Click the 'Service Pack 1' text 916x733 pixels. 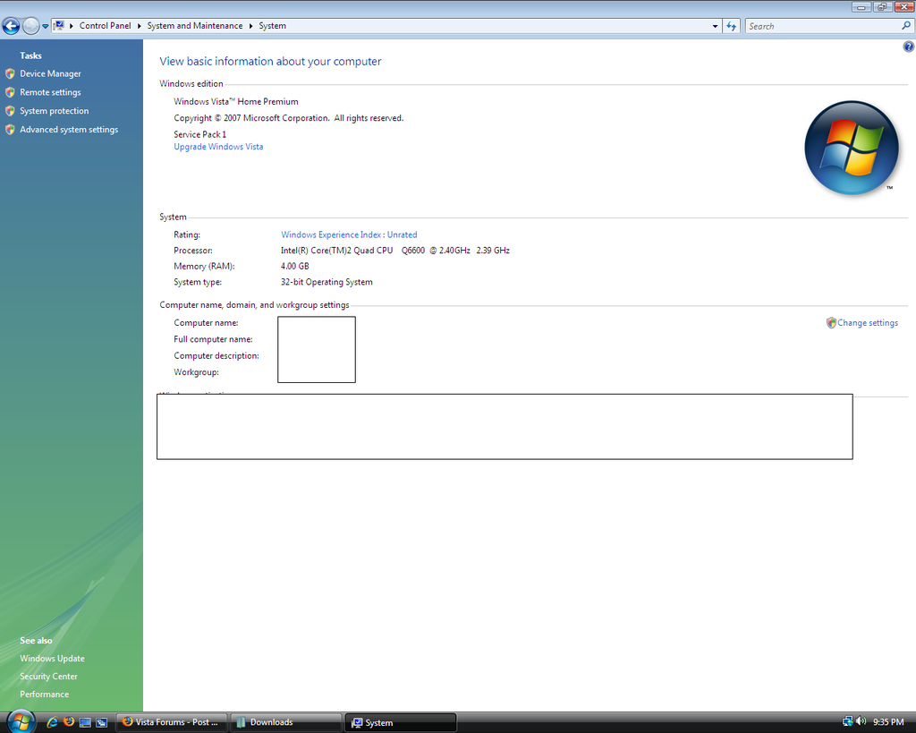(199, 134)
